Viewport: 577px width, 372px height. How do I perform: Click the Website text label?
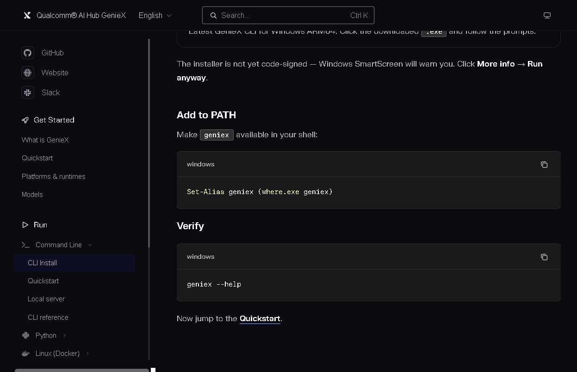click(55, 73)
